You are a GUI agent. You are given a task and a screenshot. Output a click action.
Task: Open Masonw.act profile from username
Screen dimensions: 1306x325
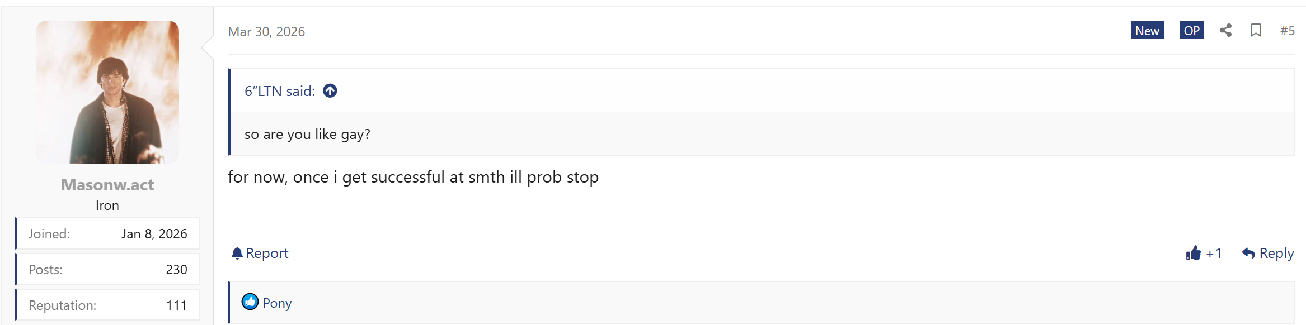(x=107, y=185)
